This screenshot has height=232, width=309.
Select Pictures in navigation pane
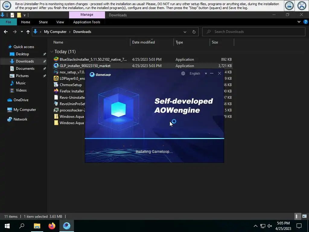pyautogui.click(x=22, y=76)
